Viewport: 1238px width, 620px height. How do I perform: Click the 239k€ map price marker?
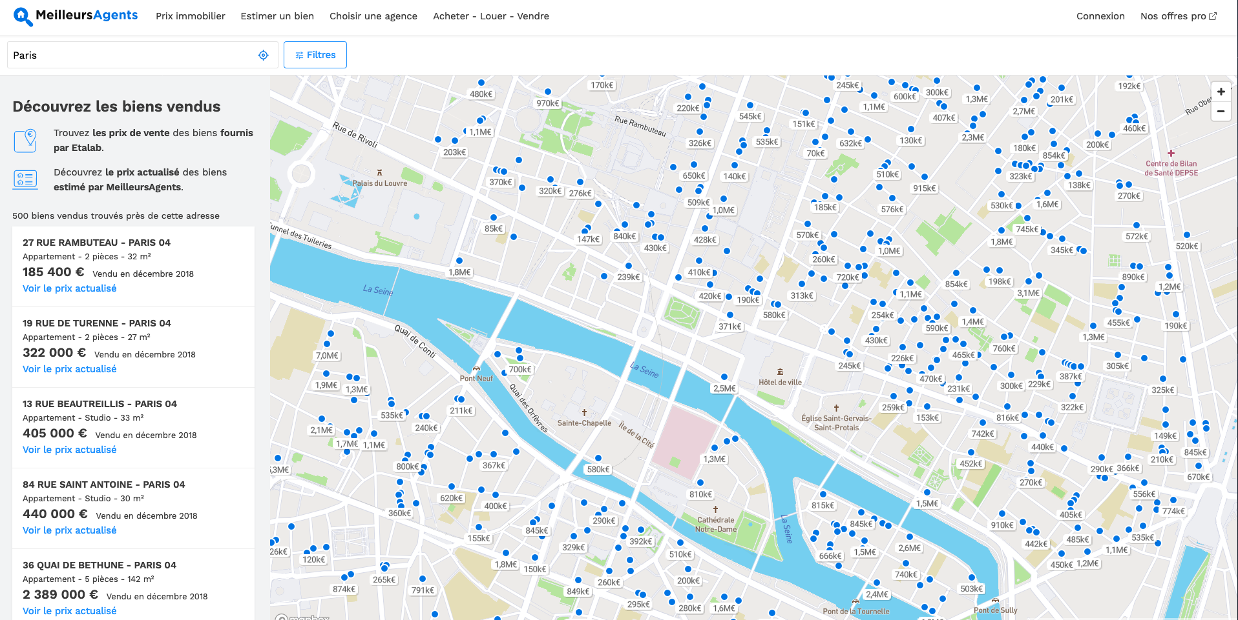tap(629, 277)
